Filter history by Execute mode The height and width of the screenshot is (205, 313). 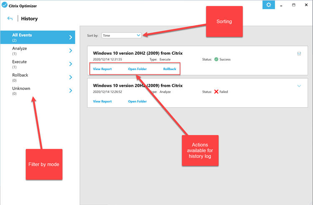[38, 64]
